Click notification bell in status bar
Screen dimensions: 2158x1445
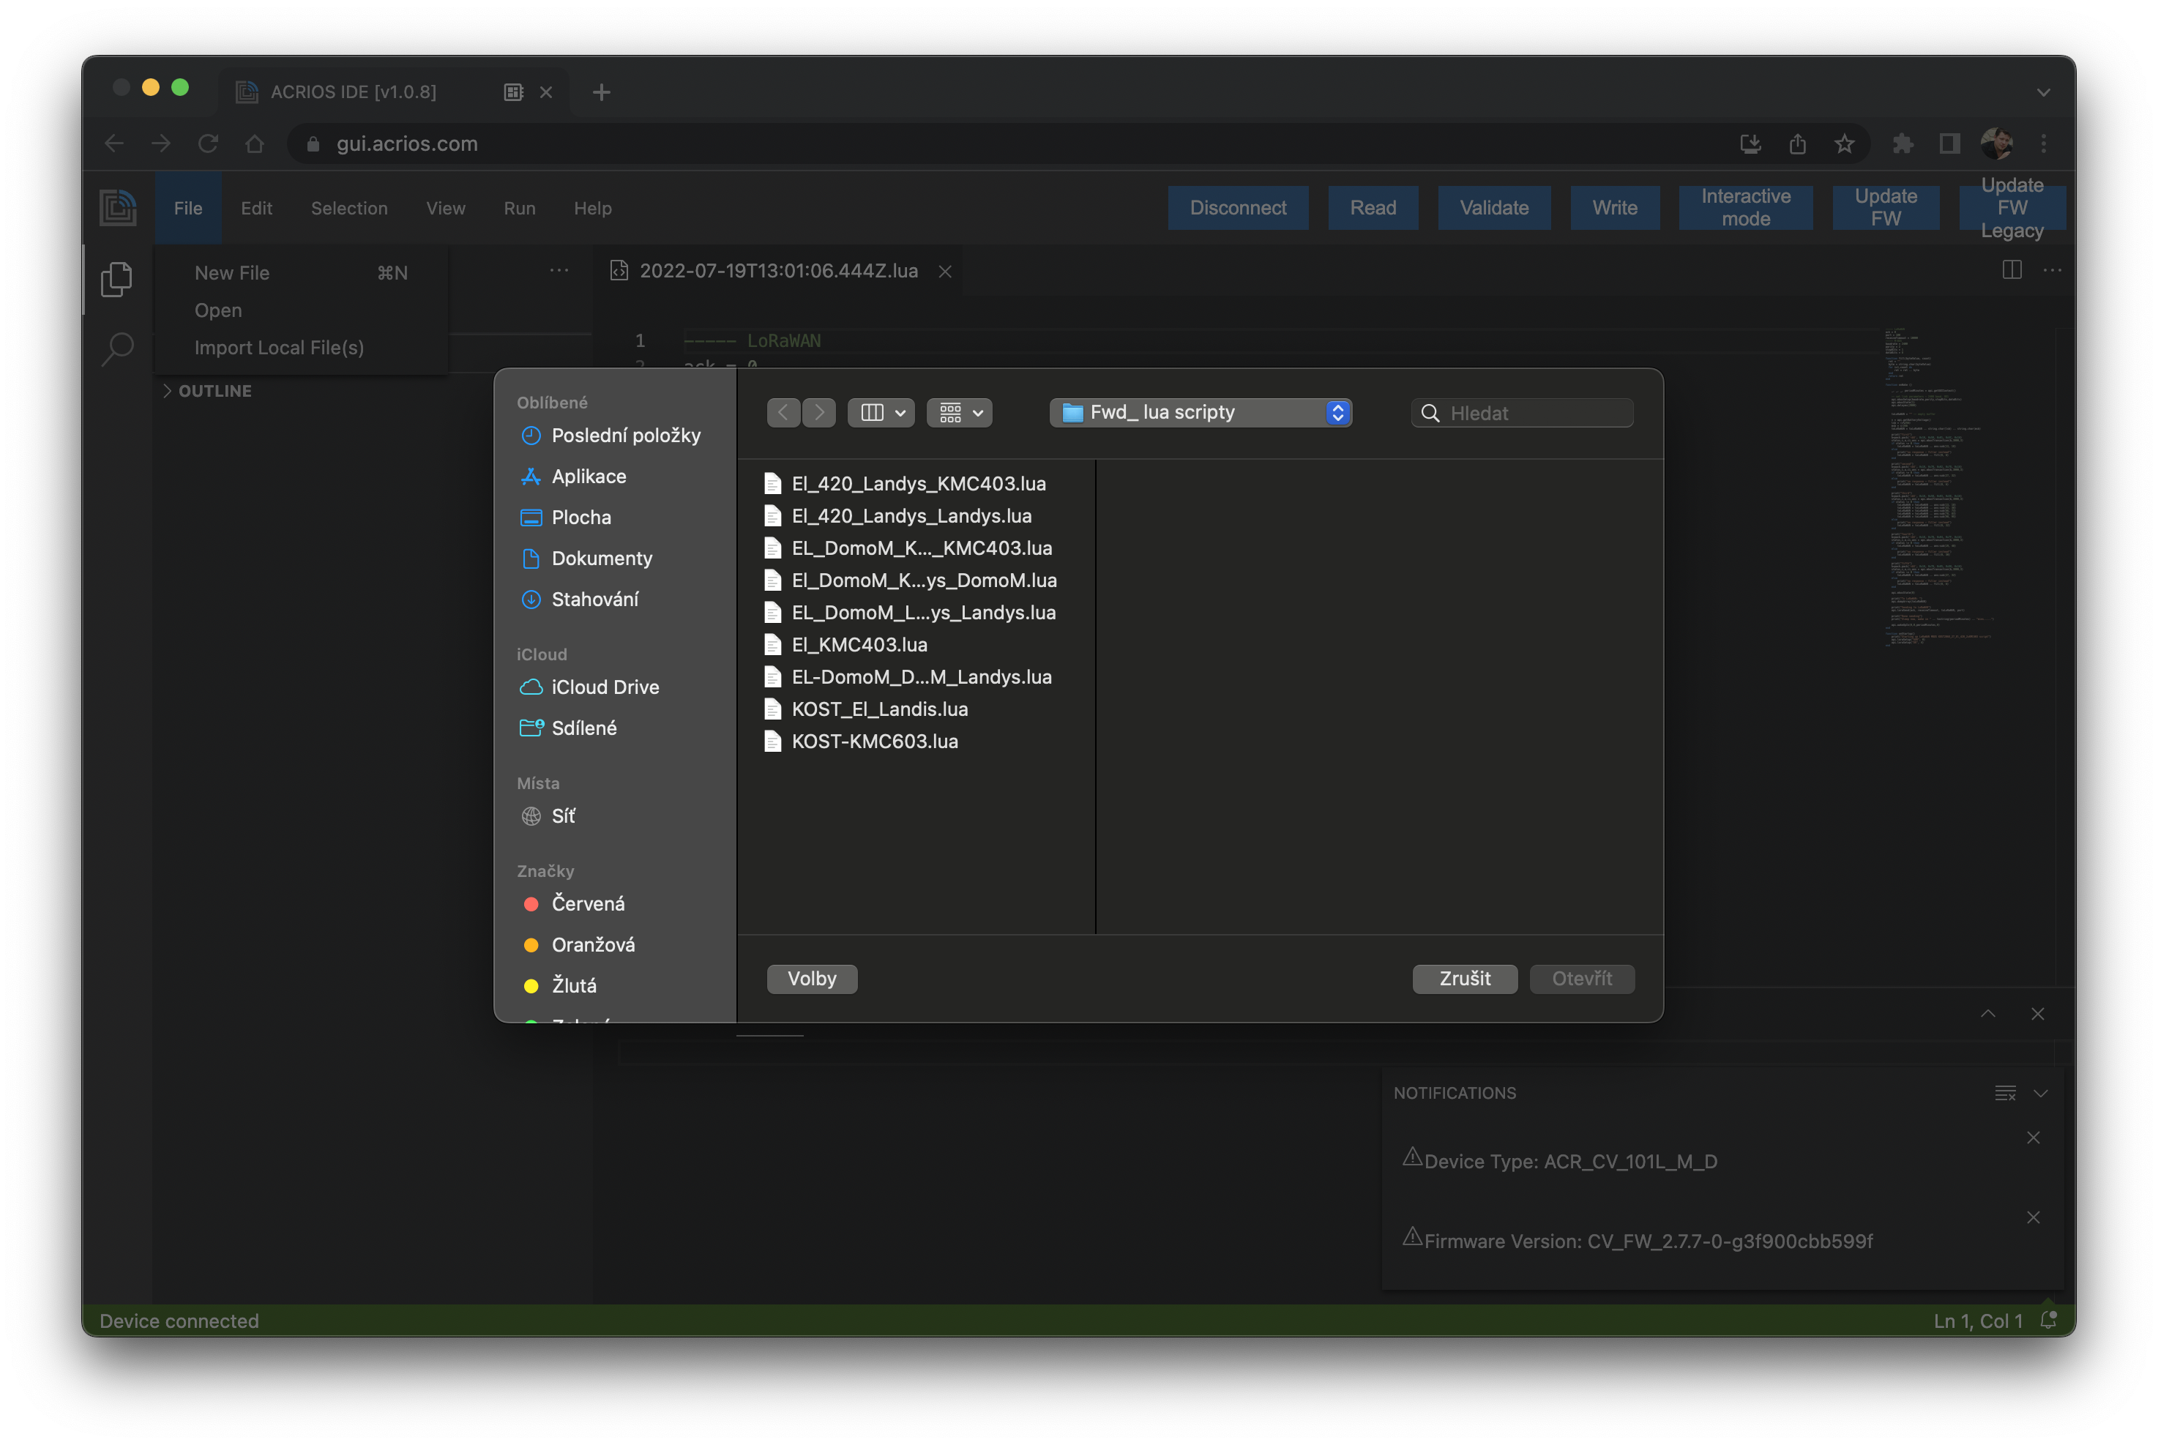coord(2048,1321)
